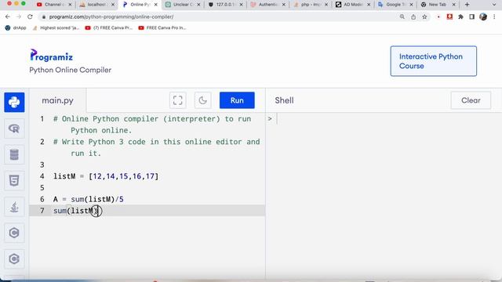502x282 pixels.
Task: Open the R compiler from sidebar
Action: click(14, 128)
